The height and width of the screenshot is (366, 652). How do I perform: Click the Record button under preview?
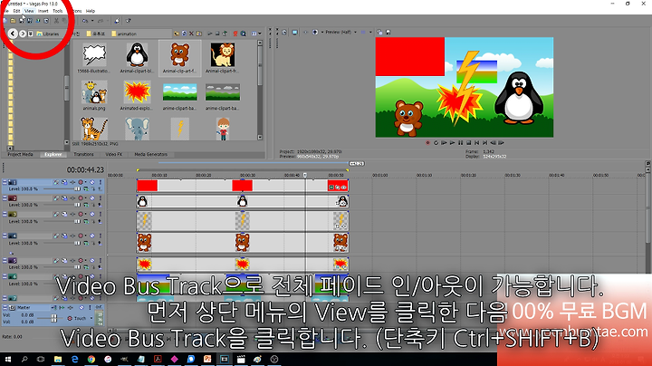427,142
